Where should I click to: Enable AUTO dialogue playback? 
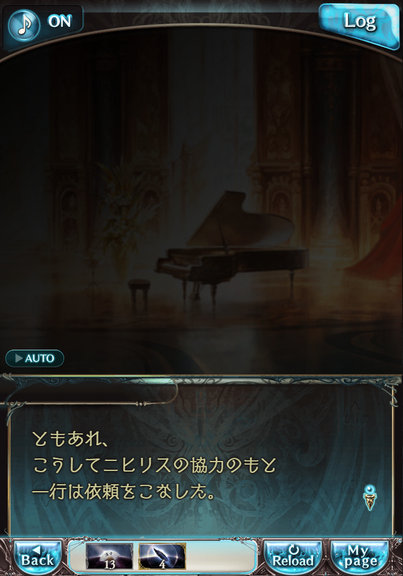35,358
